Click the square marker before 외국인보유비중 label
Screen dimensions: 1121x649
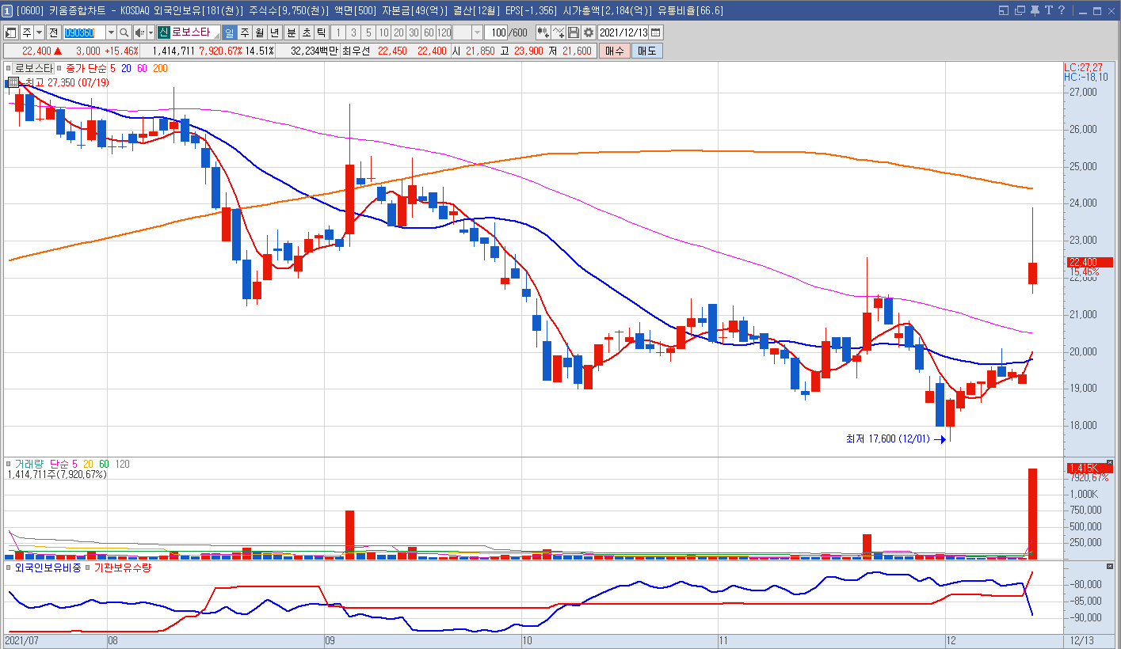pos(8,567)
